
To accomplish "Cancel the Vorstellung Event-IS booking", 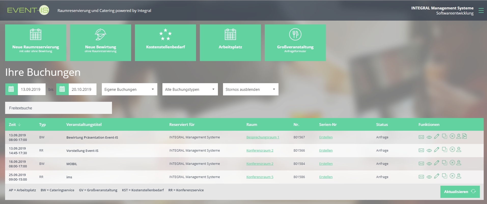I will (452, 149).
